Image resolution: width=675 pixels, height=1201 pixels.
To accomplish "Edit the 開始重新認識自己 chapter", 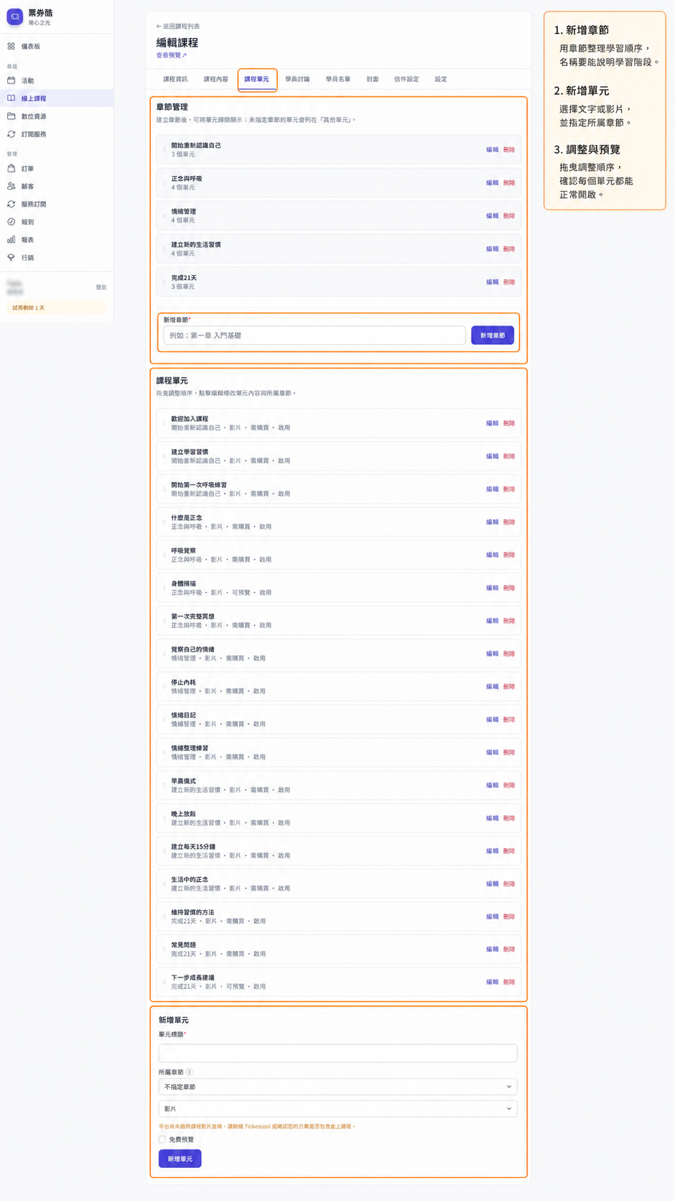I will click(492, 150).
